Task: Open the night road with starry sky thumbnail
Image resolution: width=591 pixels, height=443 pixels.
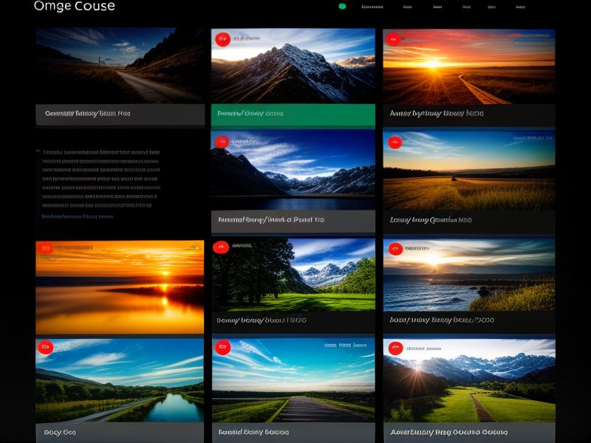Action: 120,66
